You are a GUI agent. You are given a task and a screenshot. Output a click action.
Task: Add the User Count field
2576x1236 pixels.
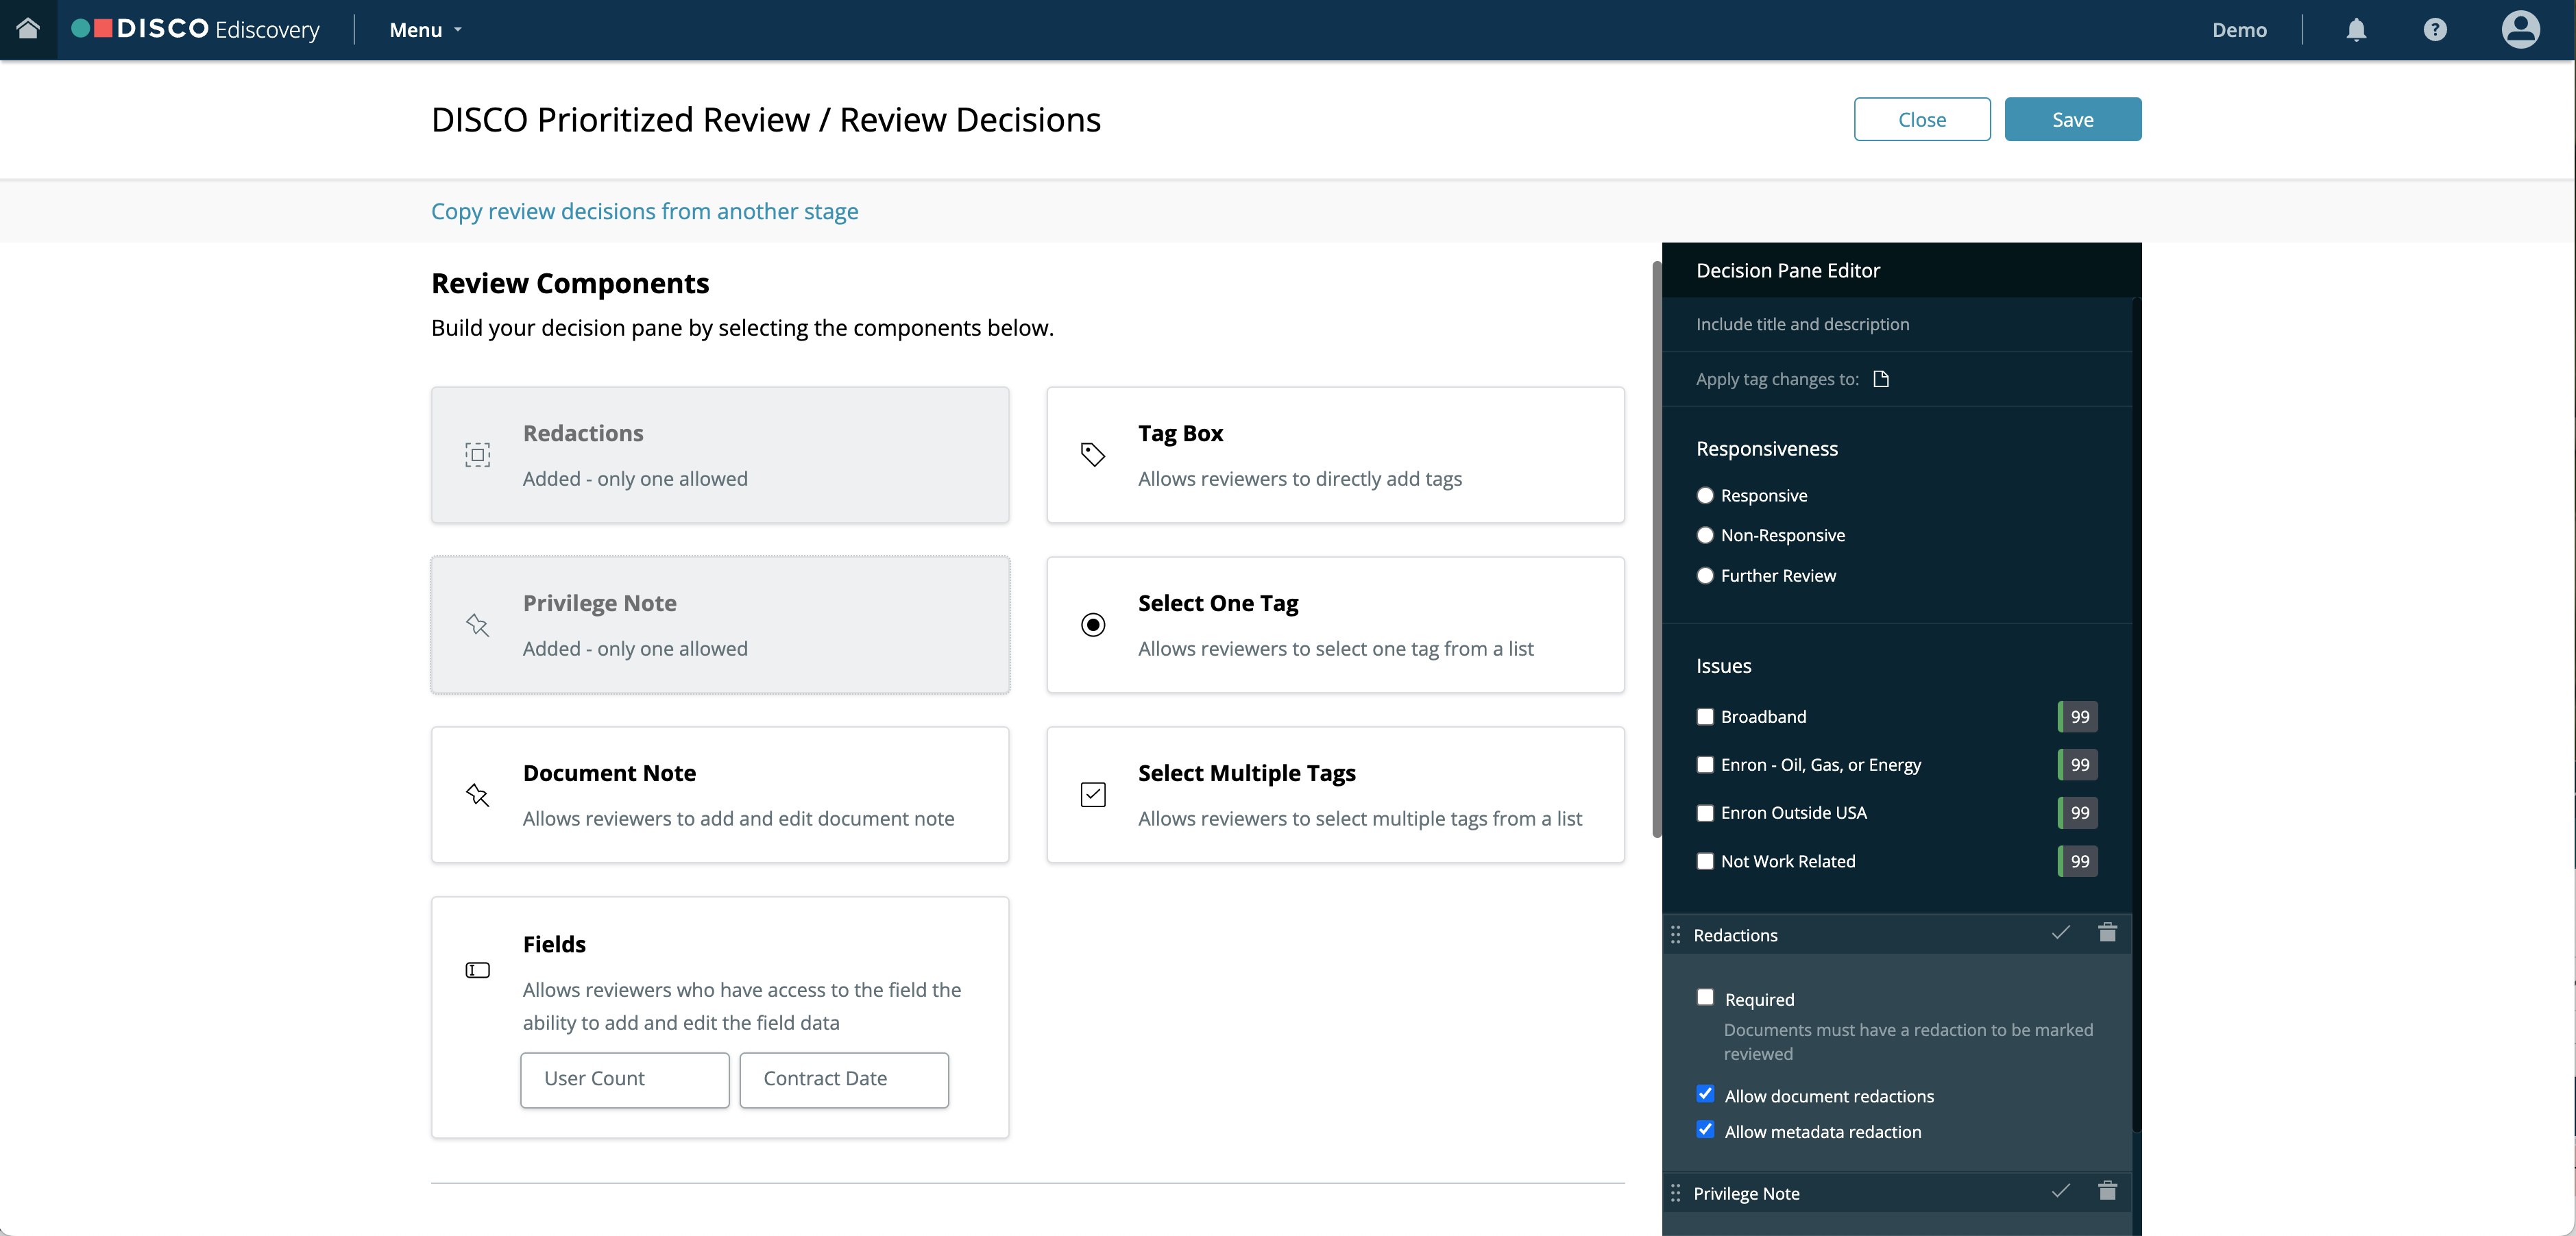(x=624, y=1079)
